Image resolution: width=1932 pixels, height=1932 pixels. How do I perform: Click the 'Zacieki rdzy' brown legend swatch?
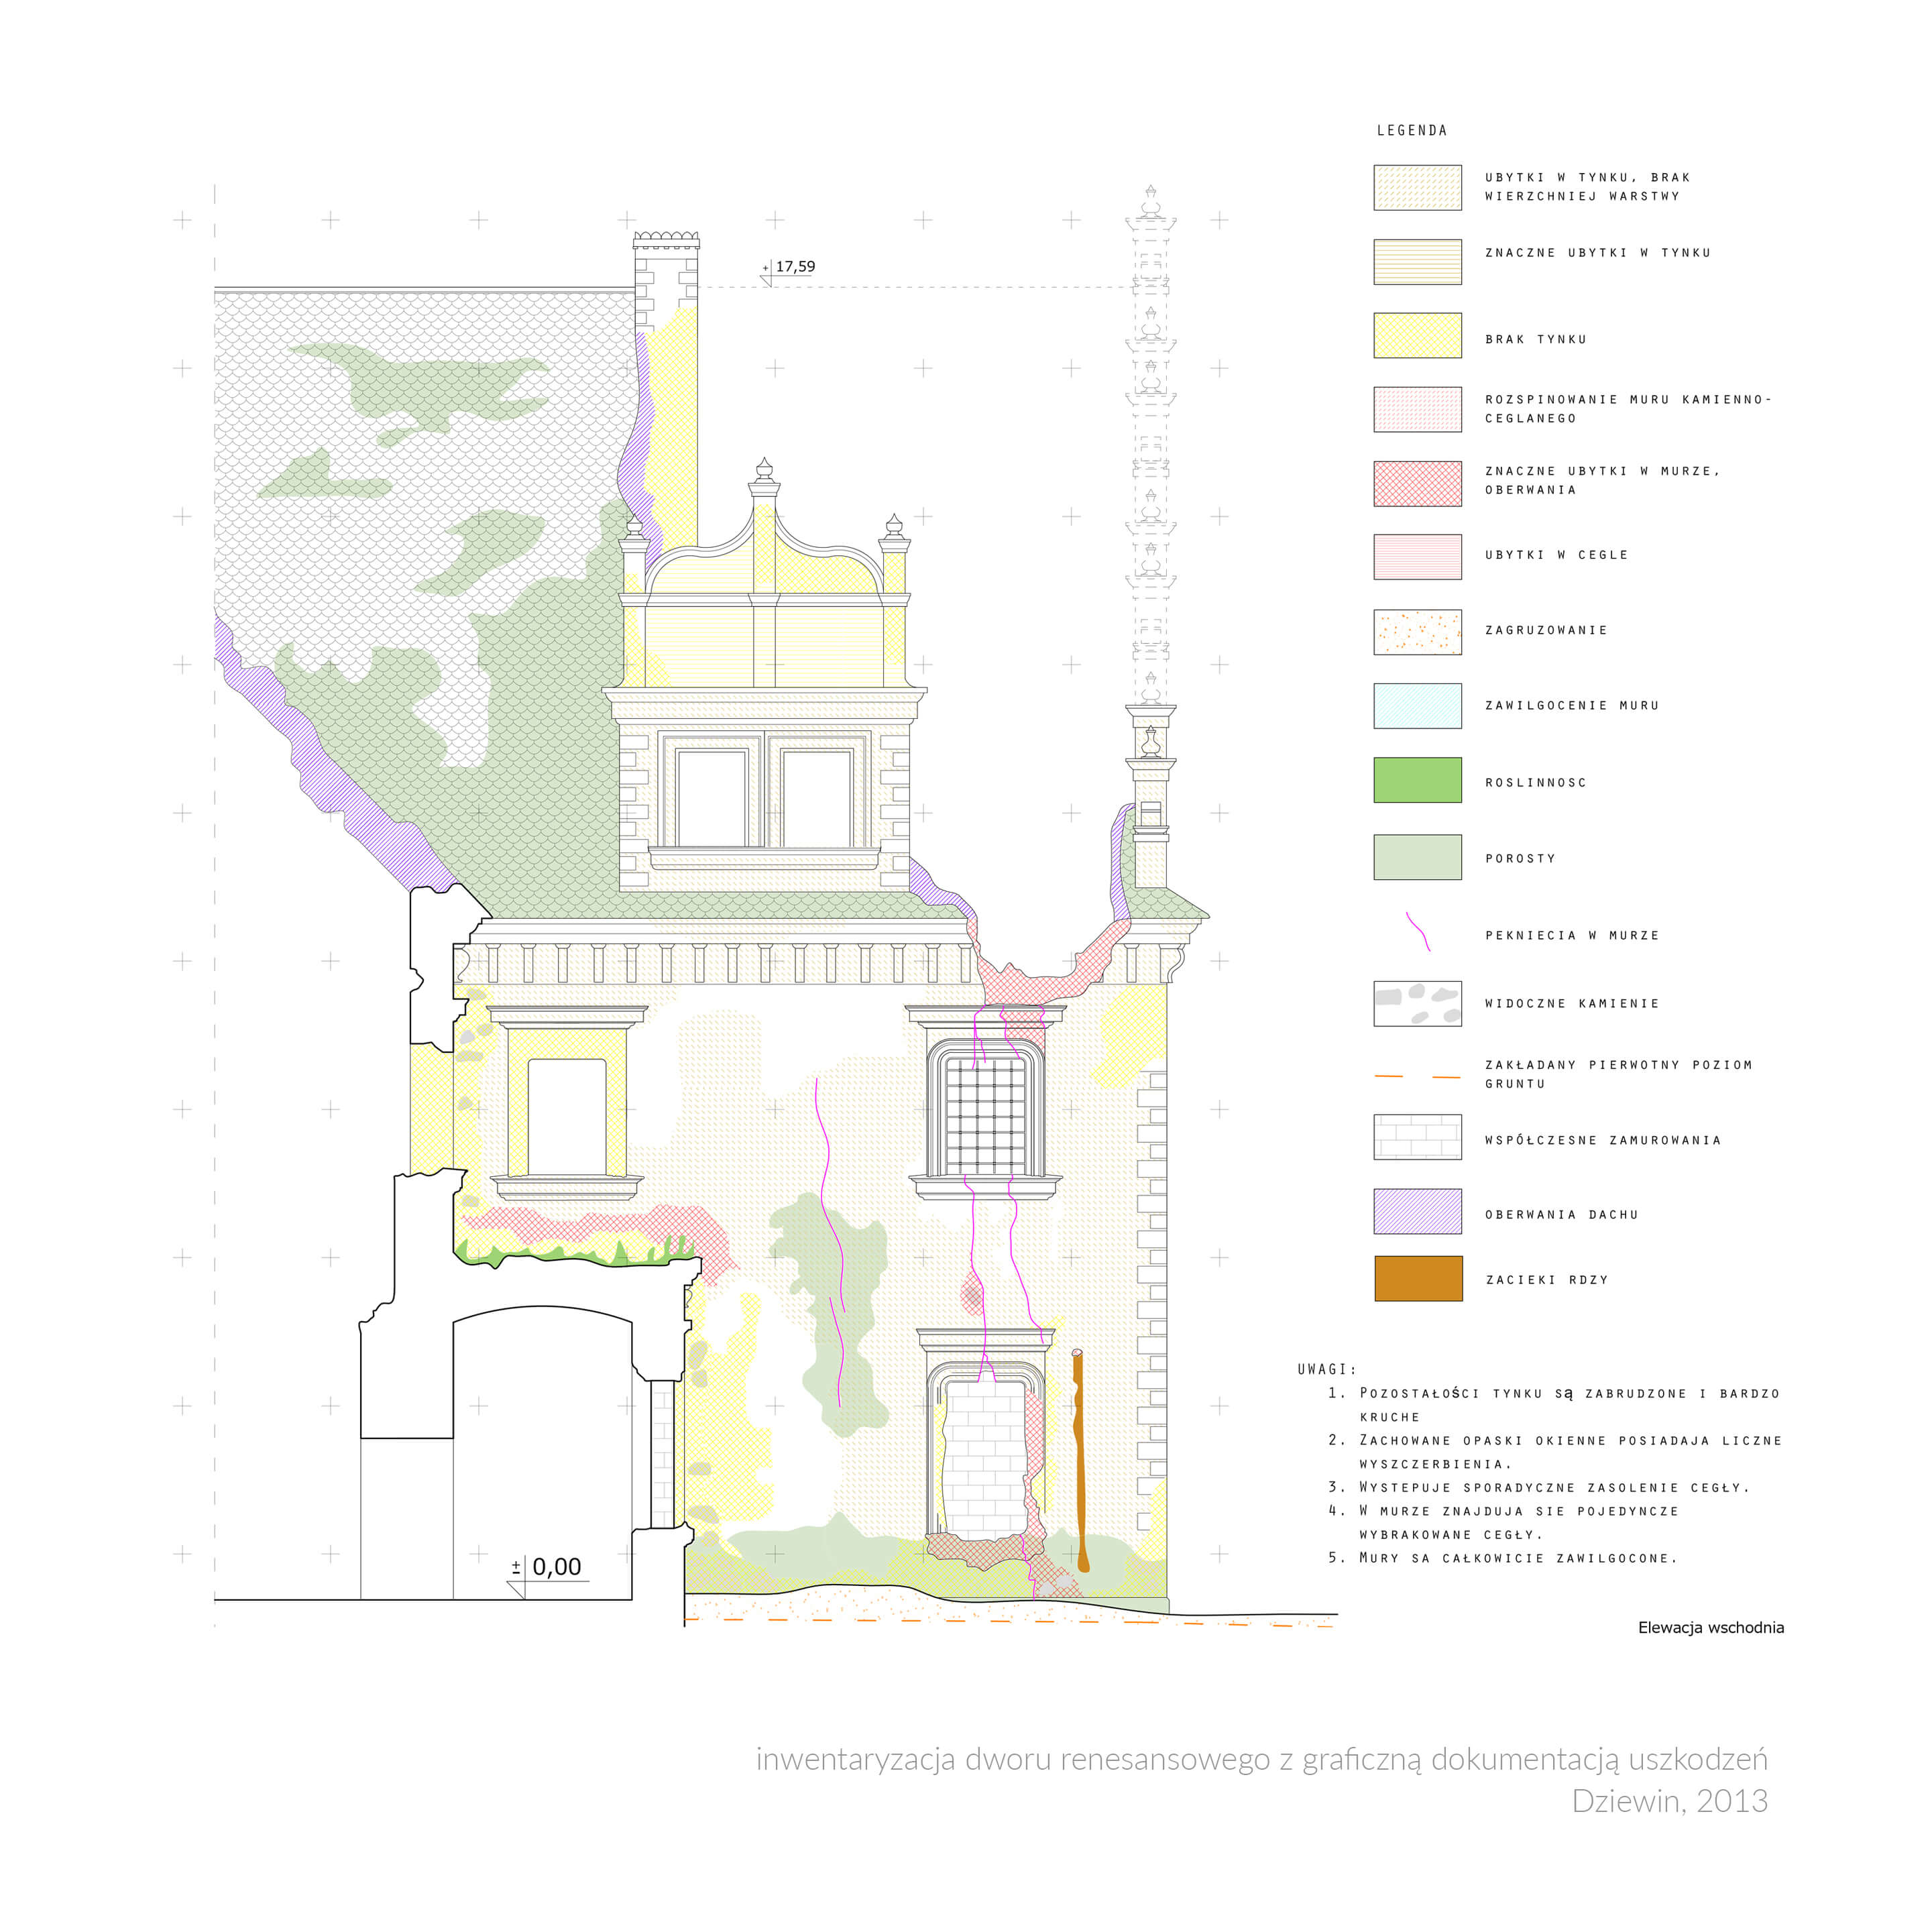pyautogui.click(x=1417, y=1278)
